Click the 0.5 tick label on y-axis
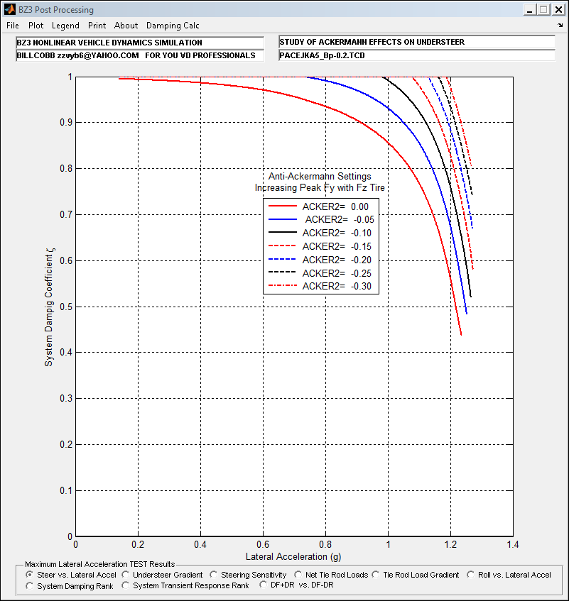 [x=65, y=307]
